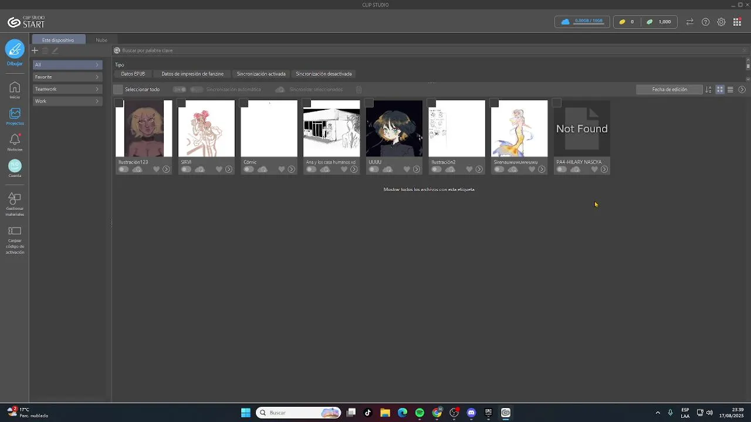
Task: Open the Proyectos section
Action: (15, 117)
